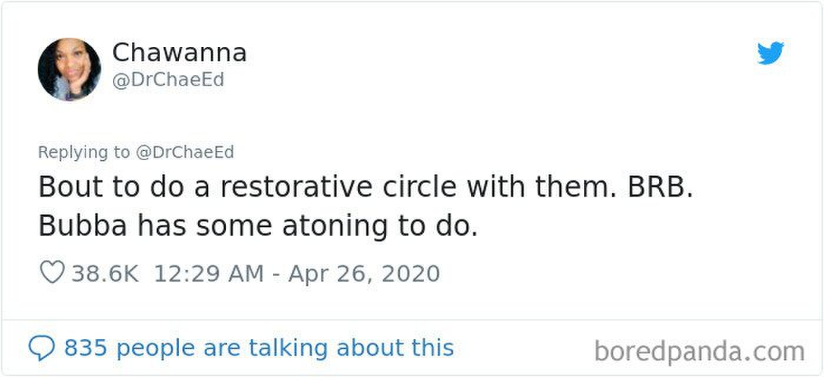Open the Apr 26, 2020 date link

coord(364,274)
